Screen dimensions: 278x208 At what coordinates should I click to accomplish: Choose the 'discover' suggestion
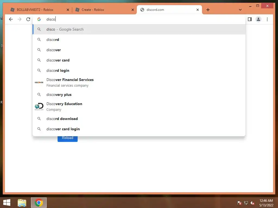click(x=139, y=50)
